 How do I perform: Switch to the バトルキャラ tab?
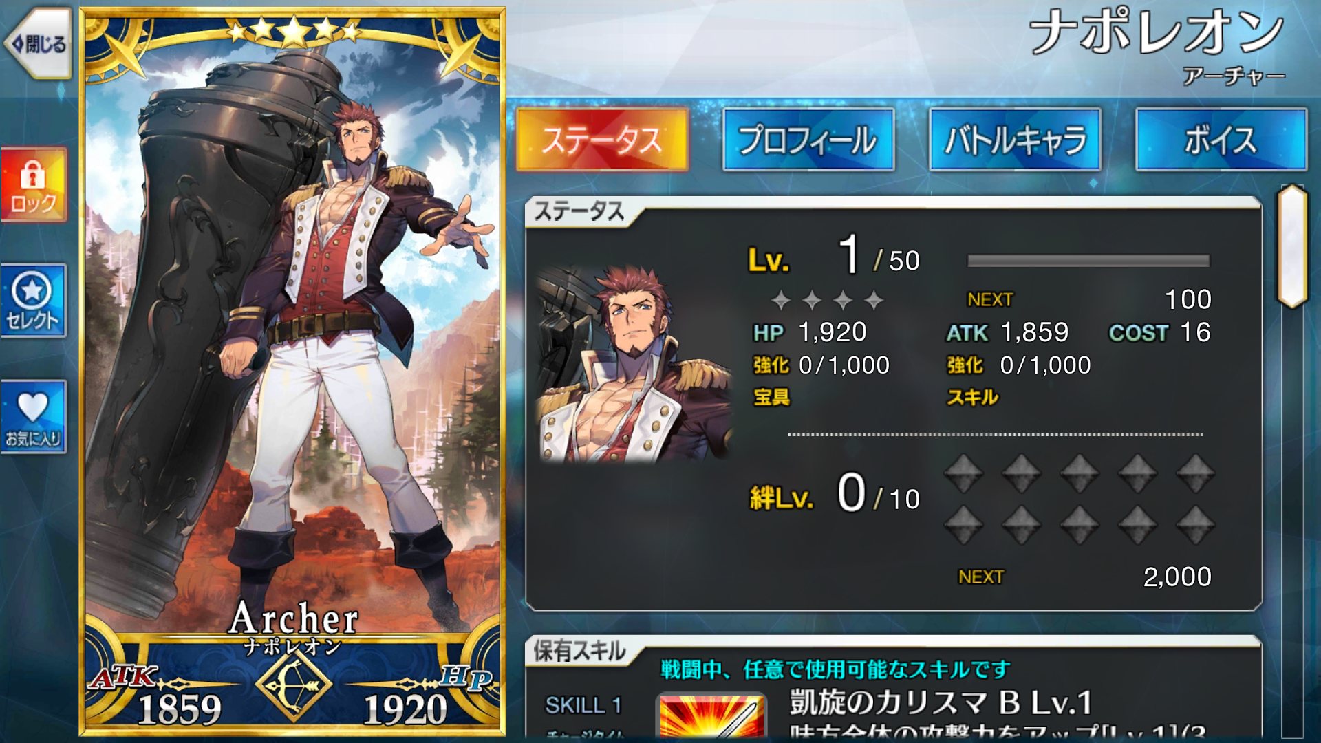click(1015, 140)
